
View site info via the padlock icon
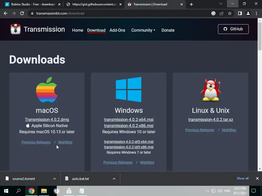click(32, 13)
